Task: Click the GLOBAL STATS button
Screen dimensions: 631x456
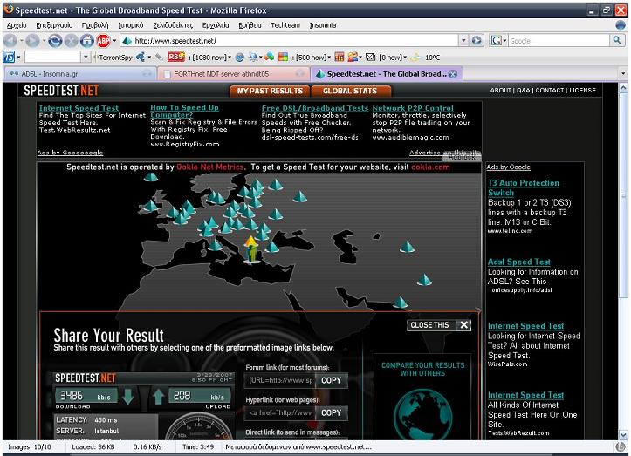Action: coord(350,92)
